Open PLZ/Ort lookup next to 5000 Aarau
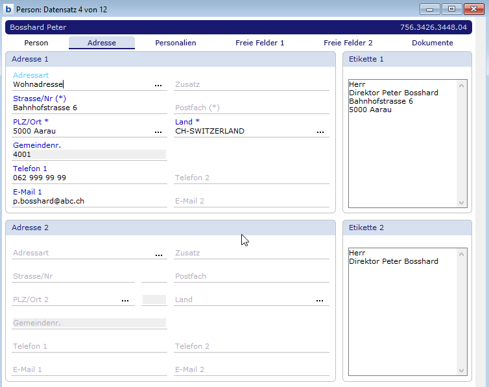Viewport: 489px width, 387px height. pos(158,132)
